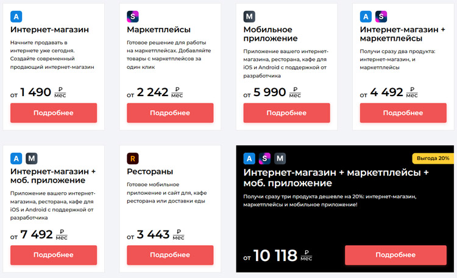This screenshot has width=457, height=278.
Task: Click Подробнее under the 1 490 price
Action: tap(54, 113)
